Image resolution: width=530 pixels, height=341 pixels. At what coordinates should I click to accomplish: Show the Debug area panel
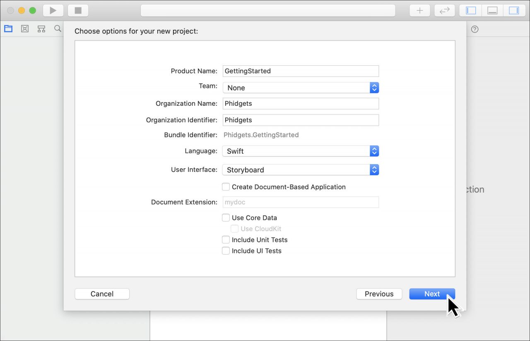(x=492, y=10)
